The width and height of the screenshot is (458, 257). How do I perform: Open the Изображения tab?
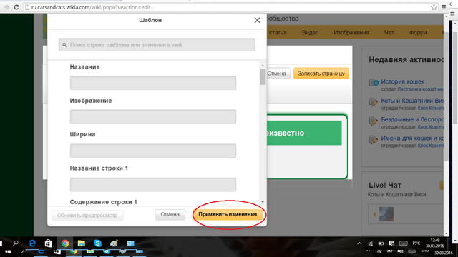pos(351,32)
